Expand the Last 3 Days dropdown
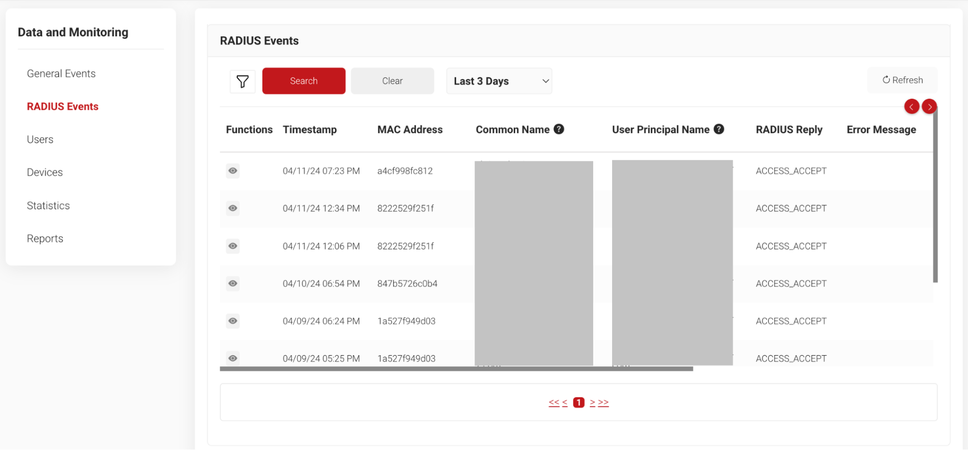The width and height of the screenshot is (968, 450). pyautogui.click(x=499, y=81)
